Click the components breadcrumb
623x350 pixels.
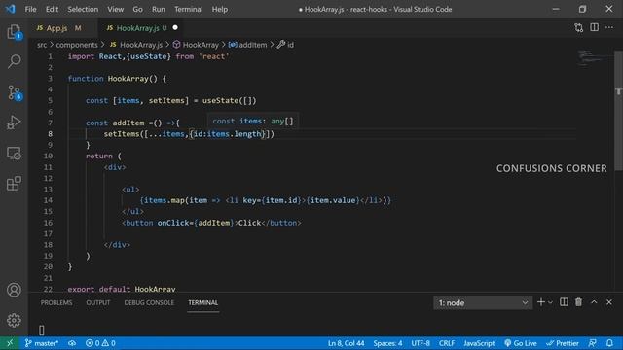click(x=77, y=45)
